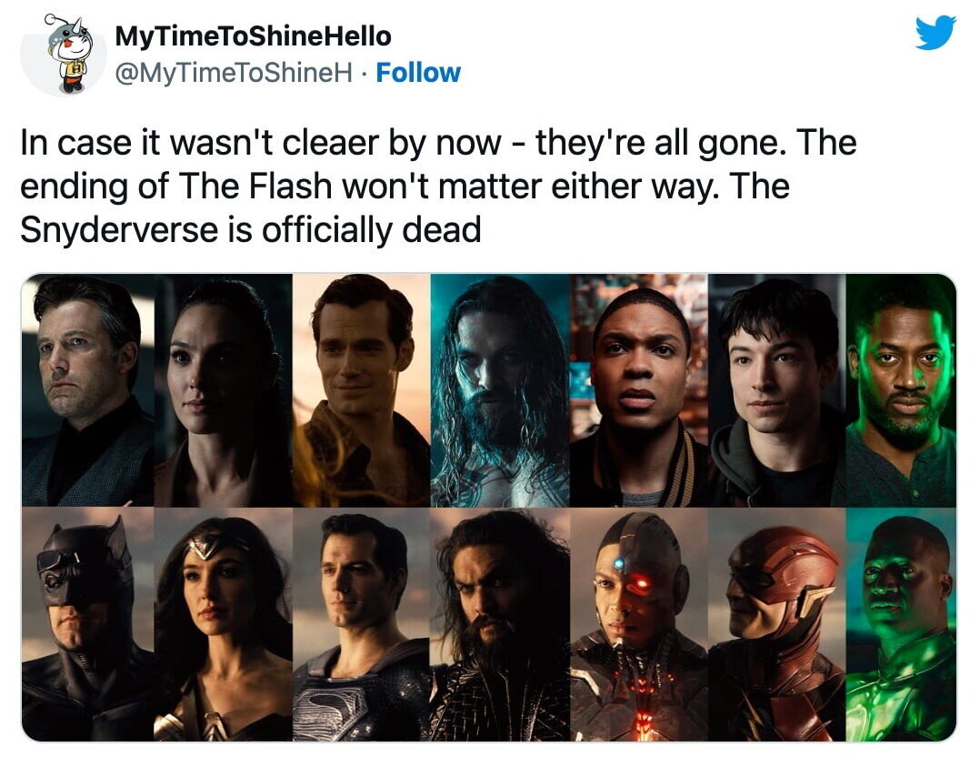Open the smiling man in the brown jacket
The width and height of the screenshot is (980, 757).
pos(361,390)
